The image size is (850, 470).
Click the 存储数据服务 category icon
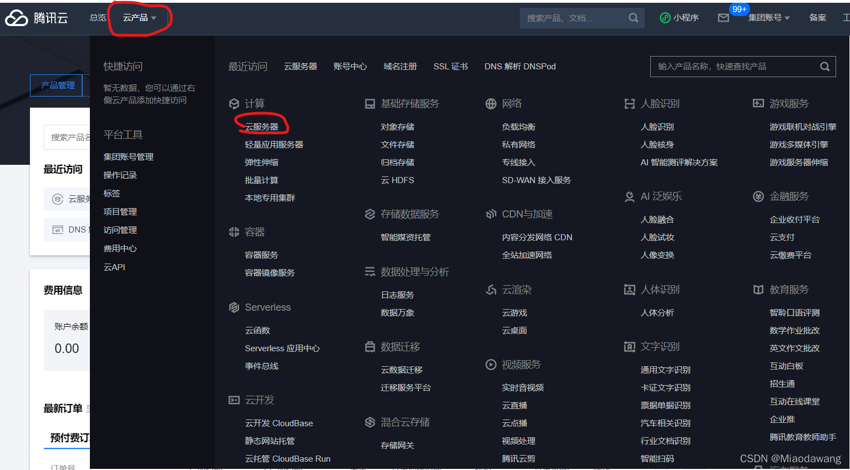pos(370,214)
